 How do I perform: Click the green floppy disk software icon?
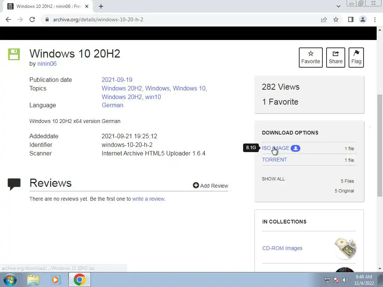pyautogui.click(x=14, y=54)
